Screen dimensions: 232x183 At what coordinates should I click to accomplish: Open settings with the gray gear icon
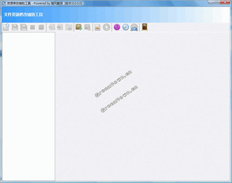tap(107, 27)
